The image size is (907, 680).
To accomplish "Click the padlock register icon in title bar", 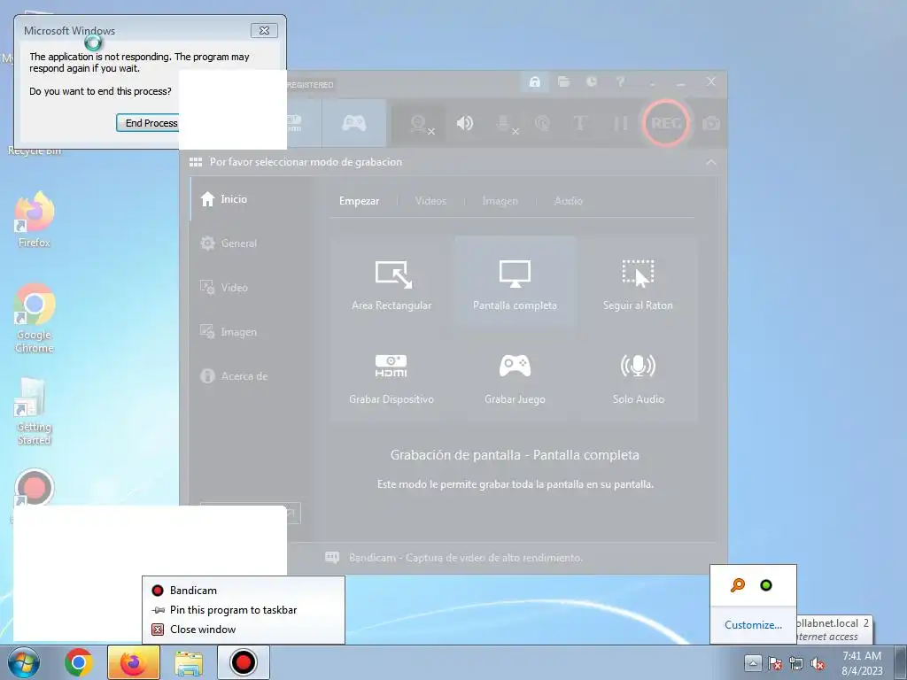I will click(534, 81).
